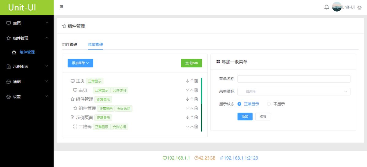Move 主页一 row up

pos(192,90)
